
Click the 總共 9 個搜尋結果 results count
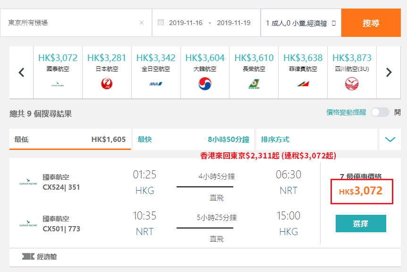coord(41,114)
